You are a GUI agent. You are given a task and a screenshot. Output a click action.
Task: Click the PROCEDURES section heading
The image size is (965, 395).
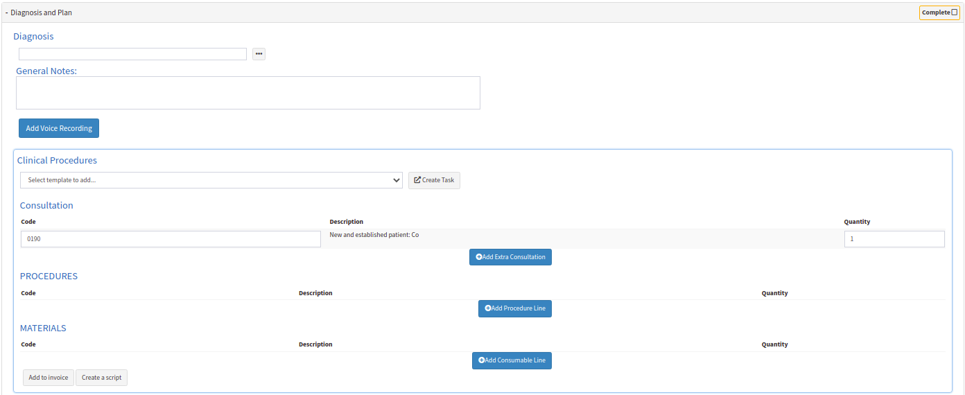click(x=49, y=276)
